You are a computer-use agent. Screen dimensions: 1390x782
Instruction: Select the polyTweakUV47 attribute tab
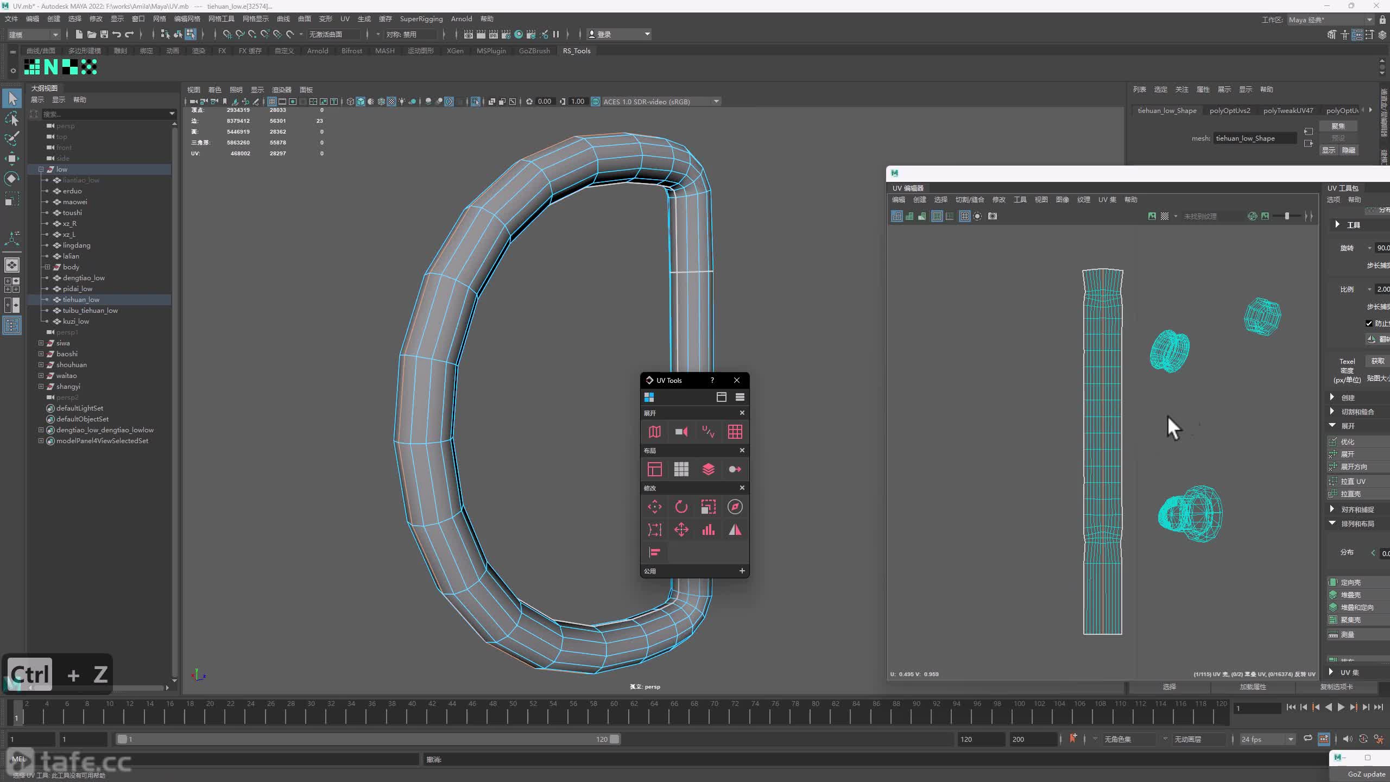(x=1288, y=110)
